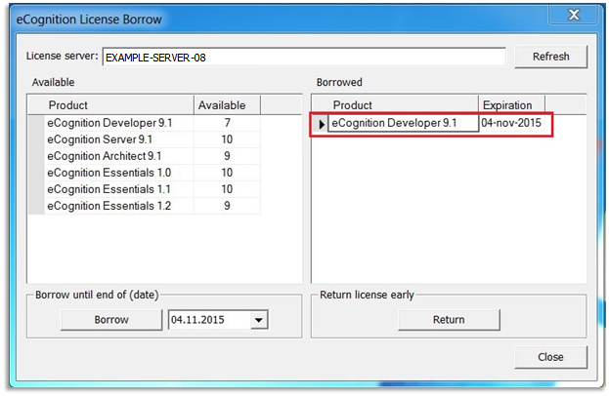Click the Borrow button
609x396 pixels.
(111, 320)
